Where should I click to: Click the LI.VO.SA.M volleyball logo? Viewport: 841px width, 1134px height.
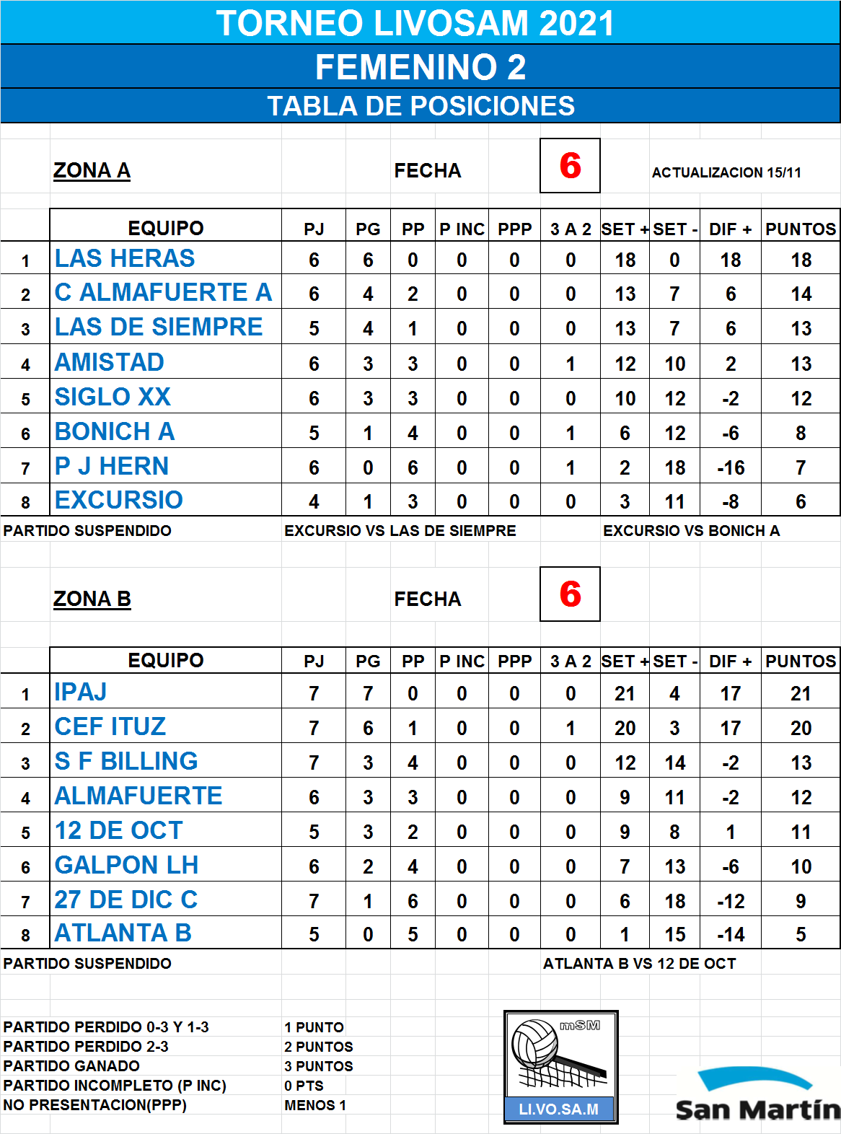560,1067
